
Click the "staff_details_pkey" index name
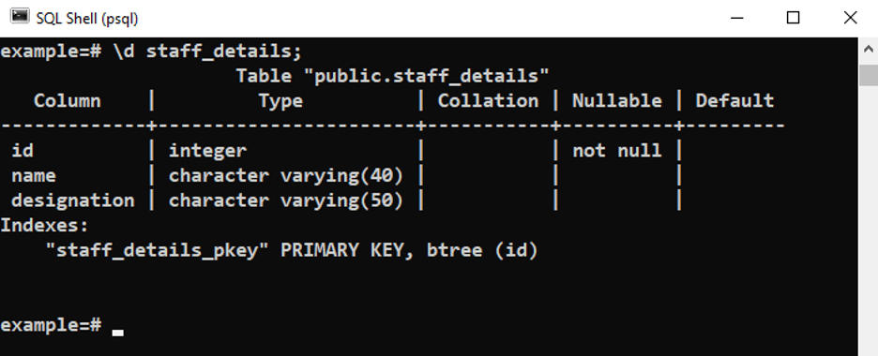point(158,250)
